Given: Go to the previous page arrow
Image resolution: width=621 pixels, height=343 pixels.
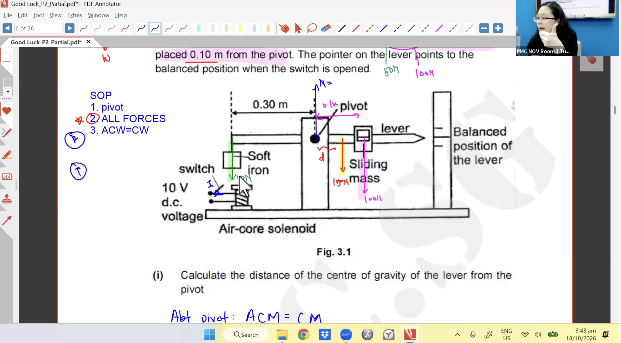Looking at the screenshot, I should pyautogui.click(x=7, y=28).
